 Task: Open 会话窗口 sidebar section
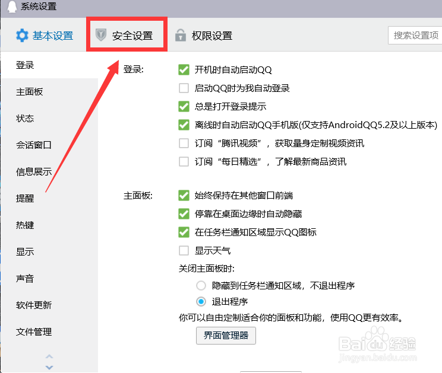pyautogui.click(x=49, y=145)
